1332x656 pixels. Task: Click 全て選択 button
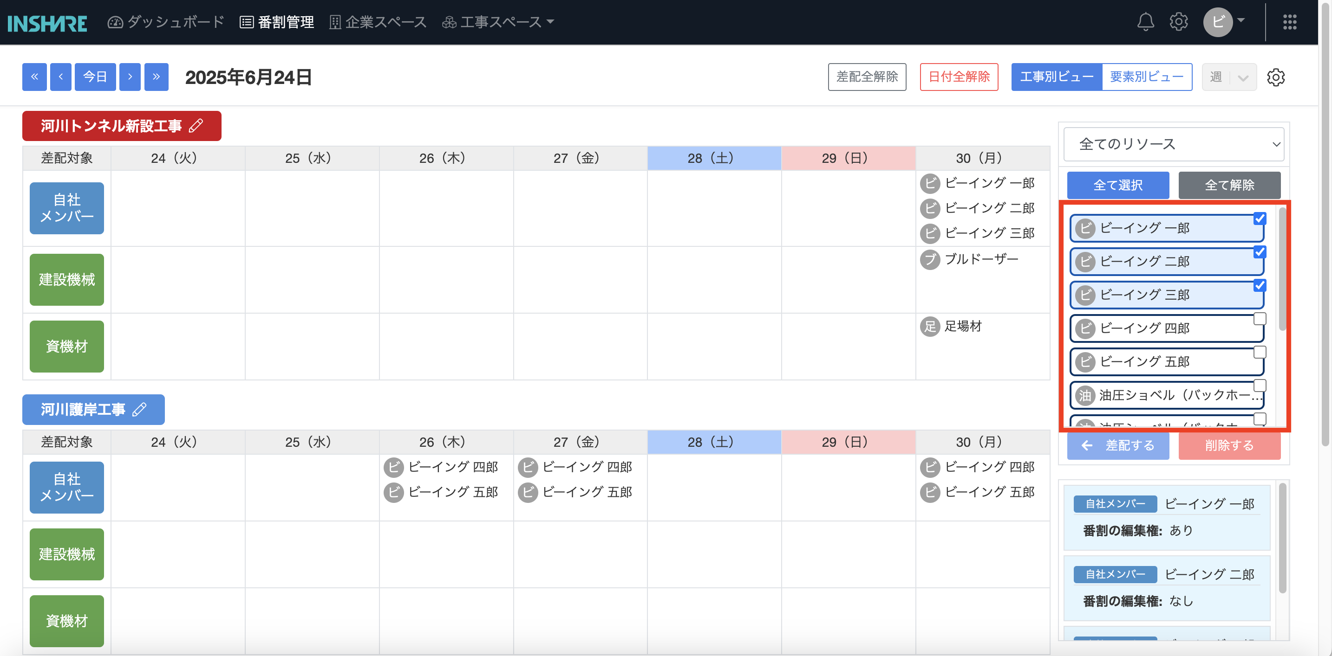1118,186
